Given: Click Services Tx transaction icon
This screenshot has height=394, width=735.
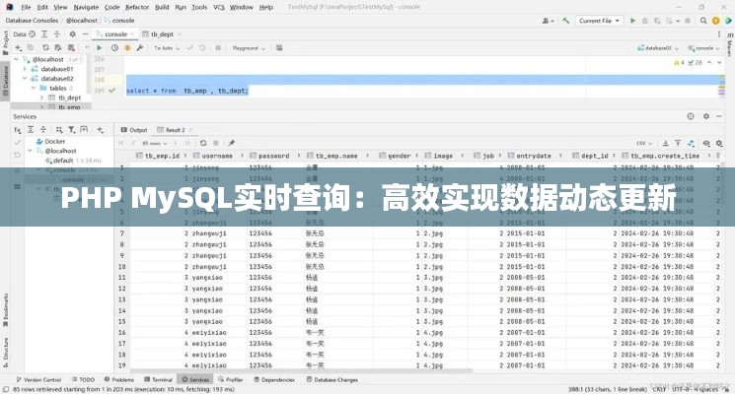Looking at the screenshot, I should pos(18,130).
